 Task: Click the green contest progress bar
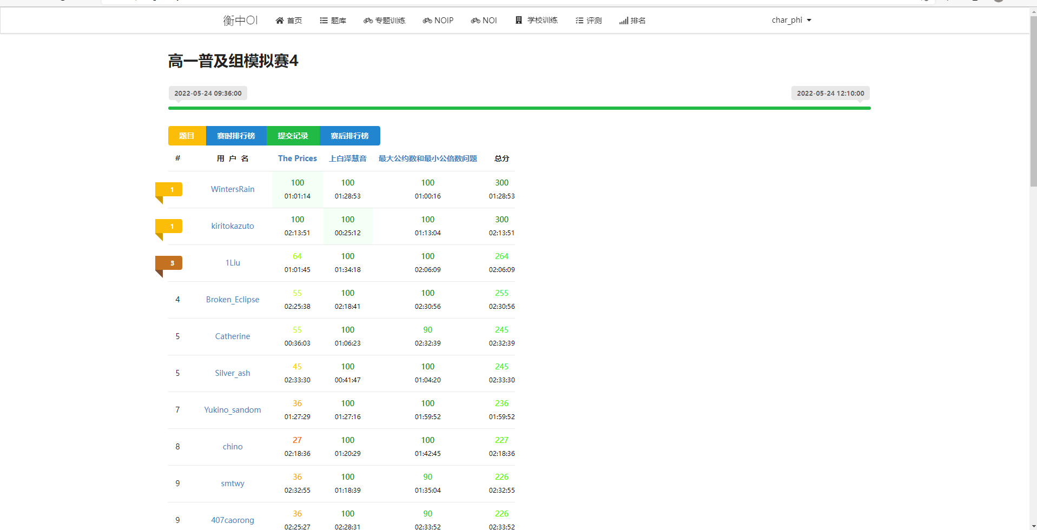pyautogui.click(x=519, y=108)
